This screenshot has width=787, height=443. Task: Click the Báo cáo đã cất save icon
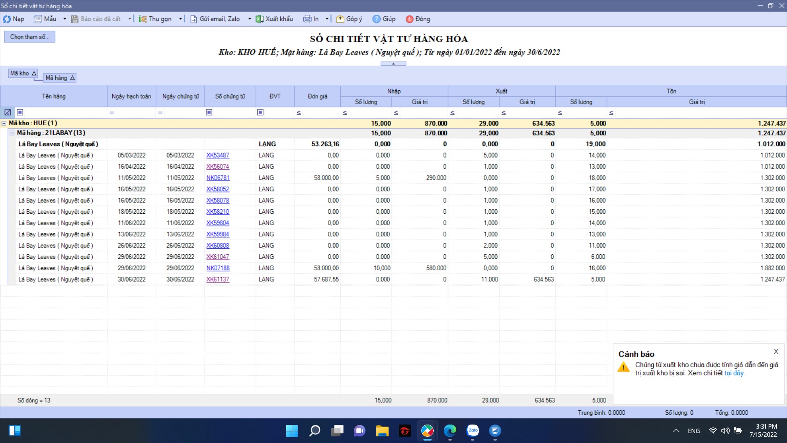[75, 19]
